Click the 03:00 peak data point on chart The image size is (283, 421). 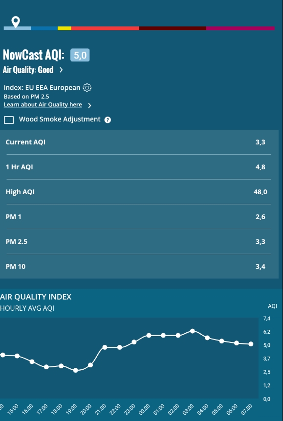pos(193,331)
